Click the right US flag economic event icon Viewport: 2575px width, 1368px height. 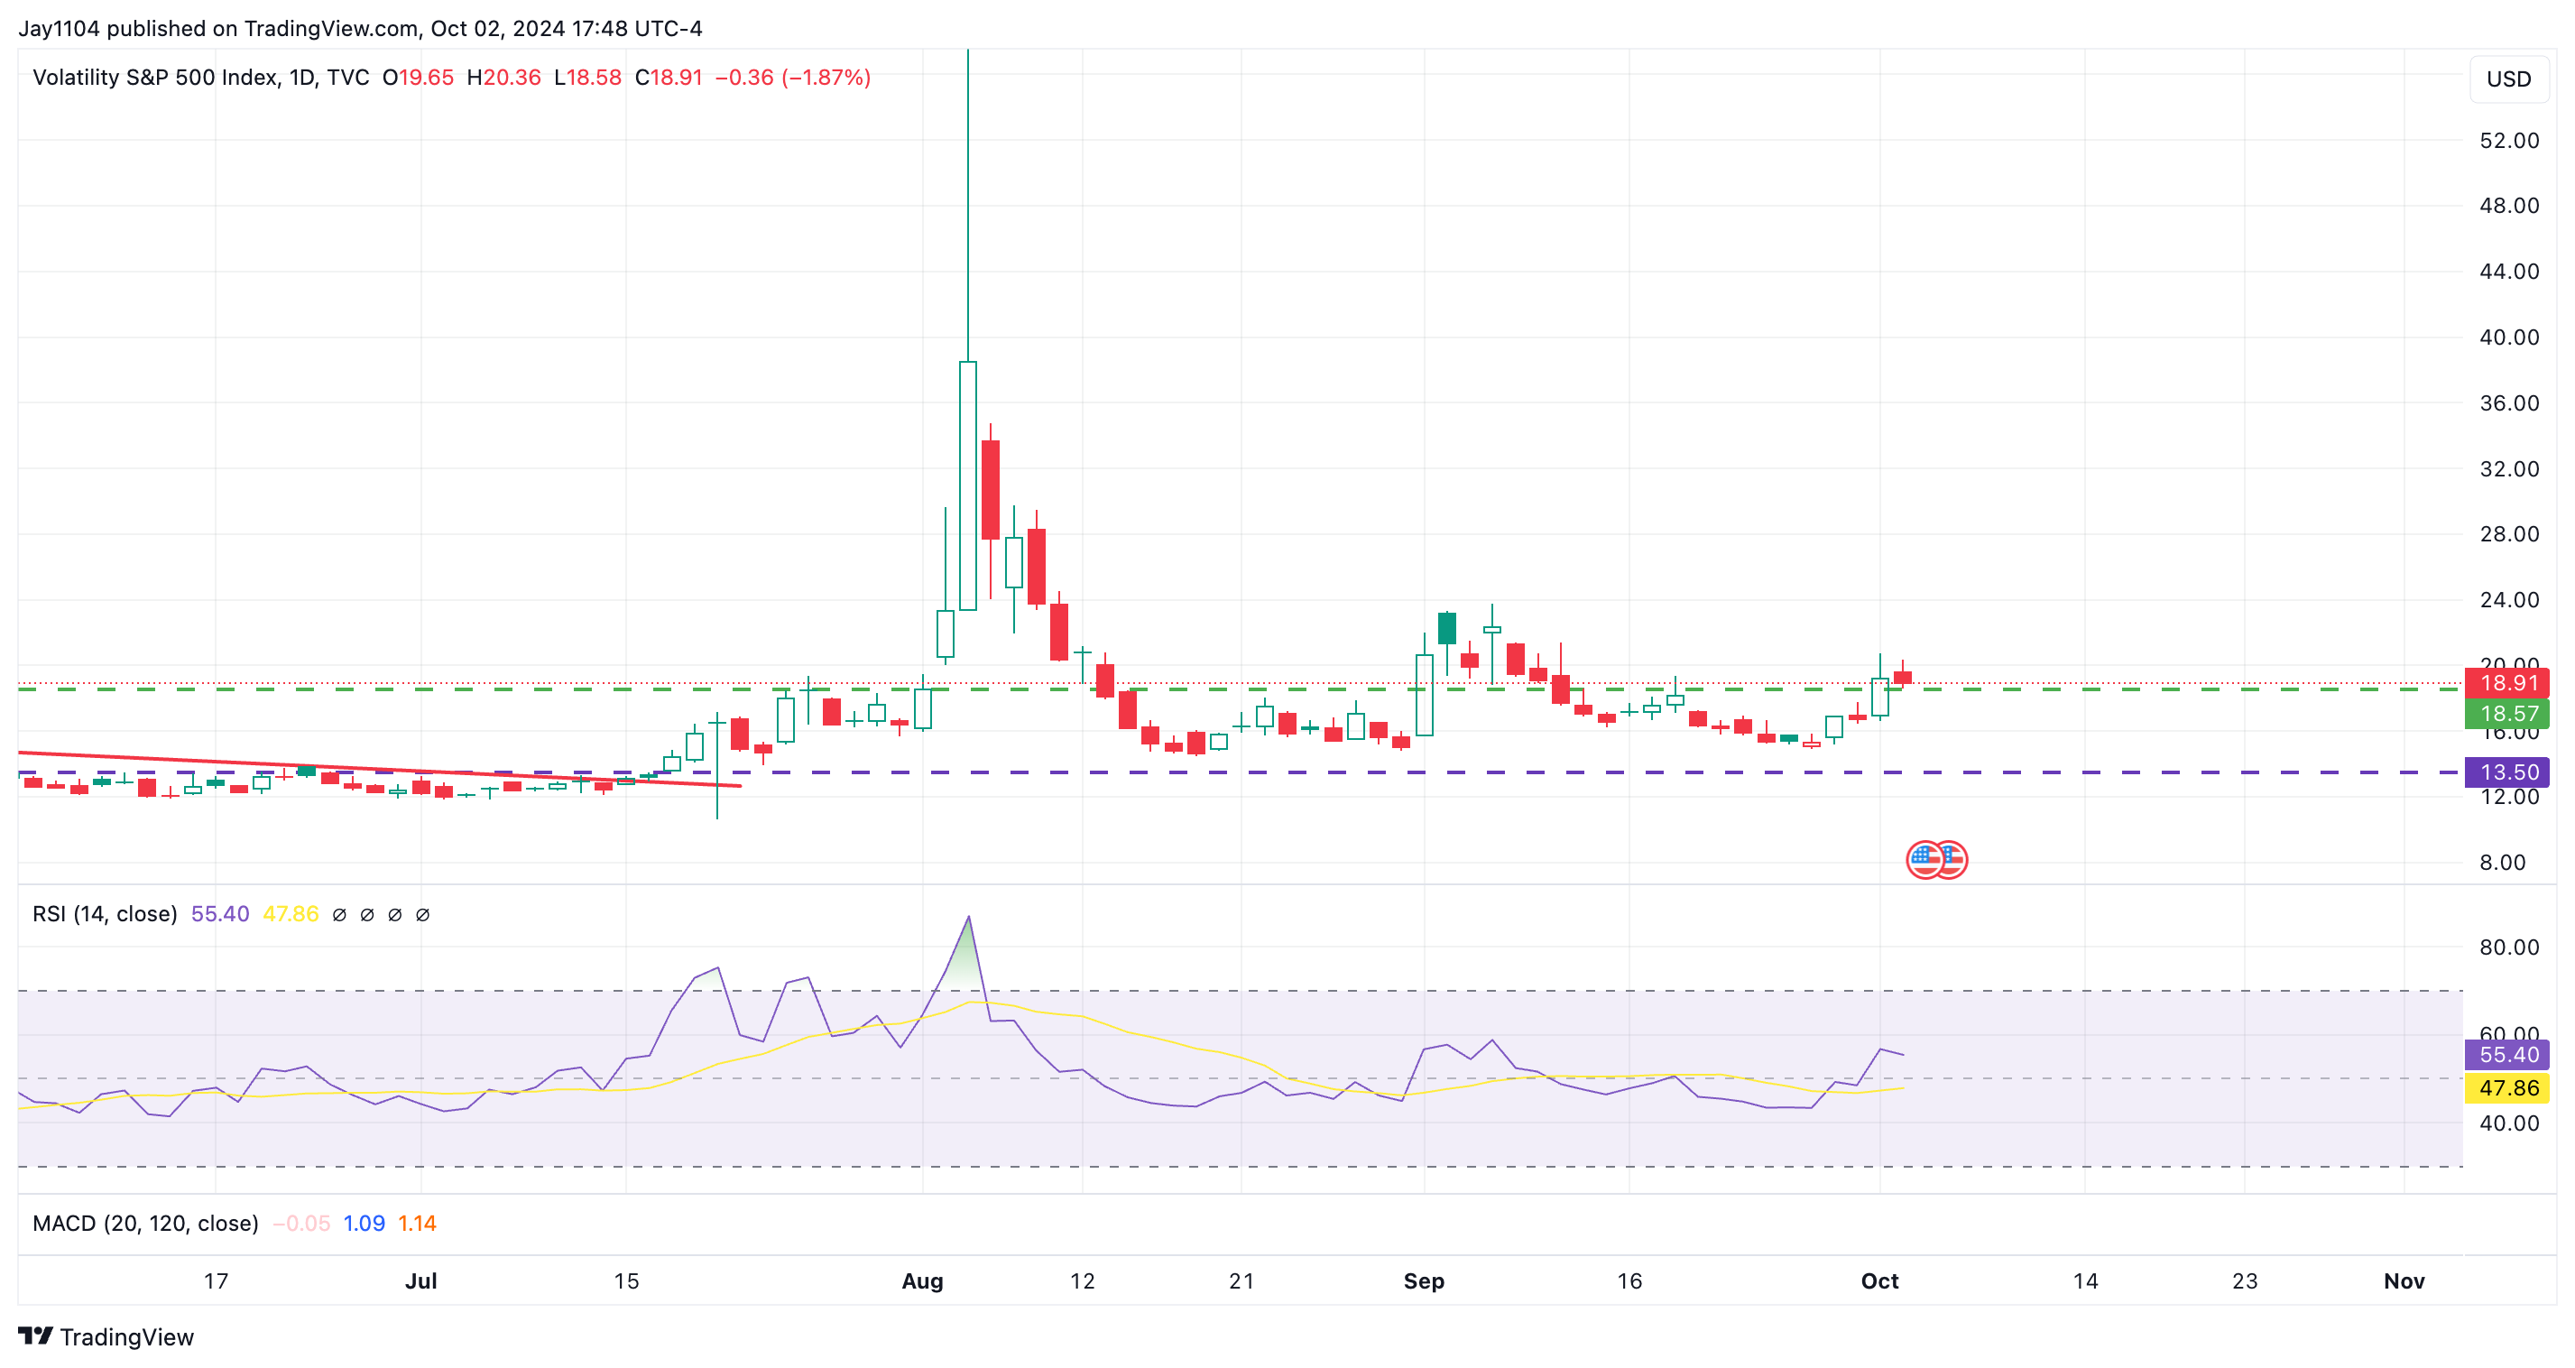click(1952, 859)
